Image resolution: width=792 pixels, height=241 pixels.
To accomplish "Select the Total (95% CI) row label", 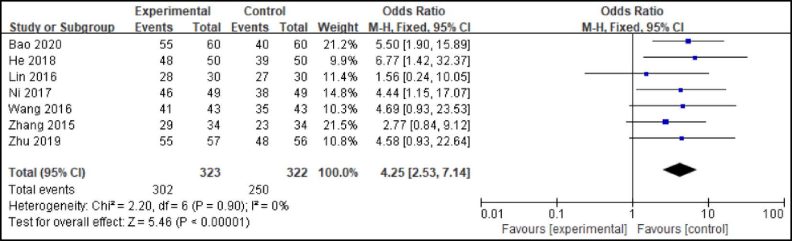I will 47,173.
